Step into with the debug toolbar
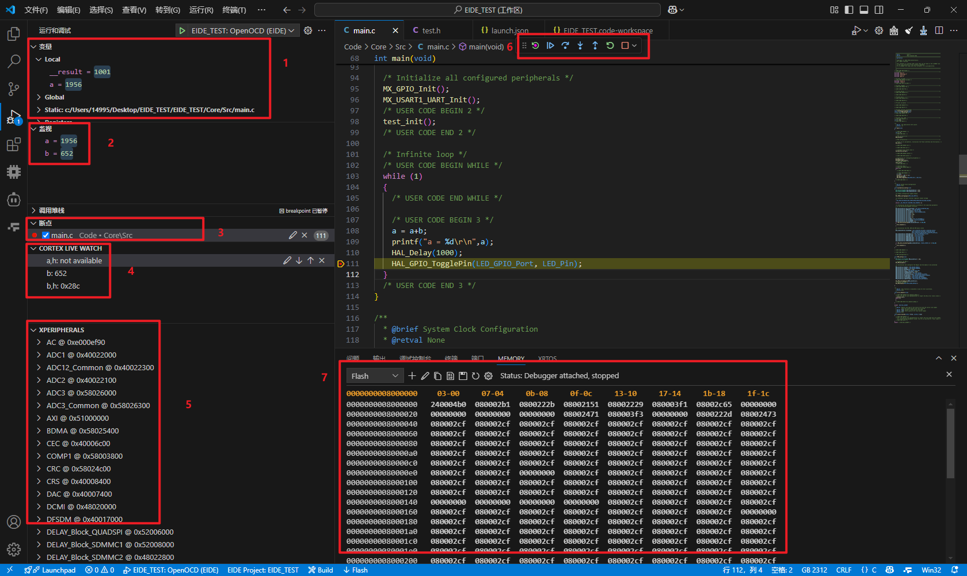This screenshot has height=576, width=967. coord(580,45)
